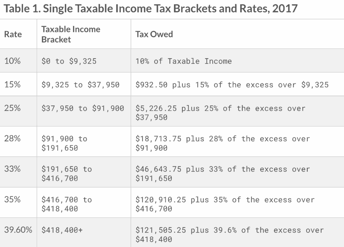Image resolution: width=344 pixels, height=247 pixels.
Task: Click the 'Rate' column header
Action: click(13, 34)
